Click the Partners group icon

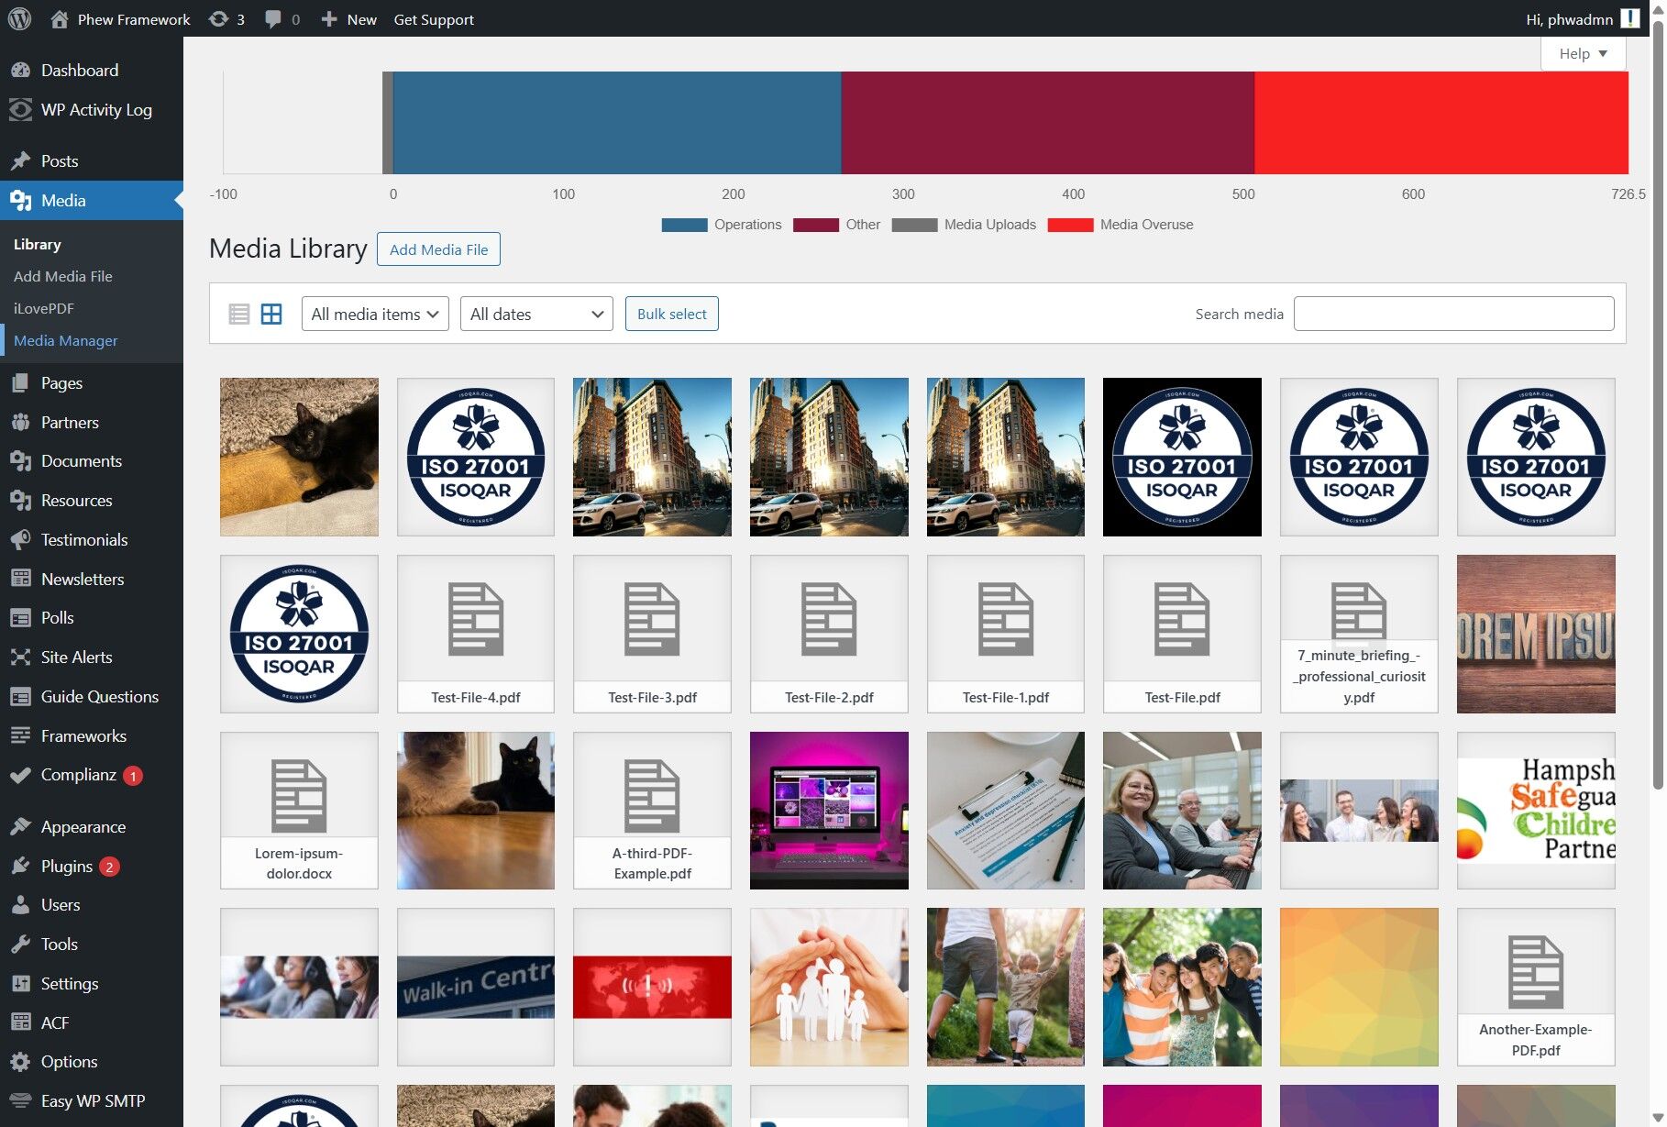pyautogui.click(x=20, y=423)
